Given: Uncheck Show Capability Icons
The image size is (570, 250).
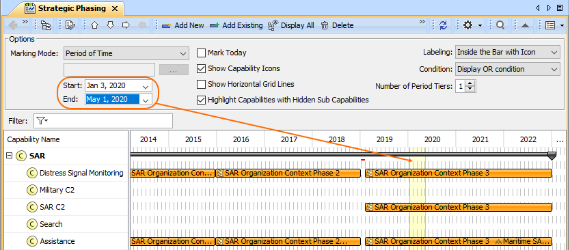Looking at the screenshot, I should (x=201, y=68).
